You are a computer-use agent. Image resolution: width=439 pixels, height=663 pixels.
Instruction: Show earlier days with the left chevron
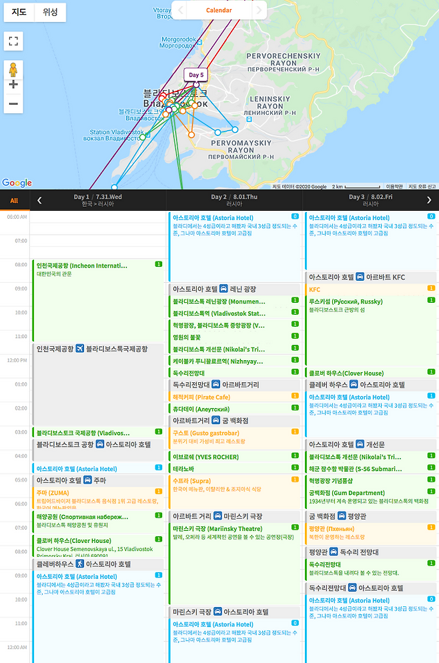click(39, 200)
